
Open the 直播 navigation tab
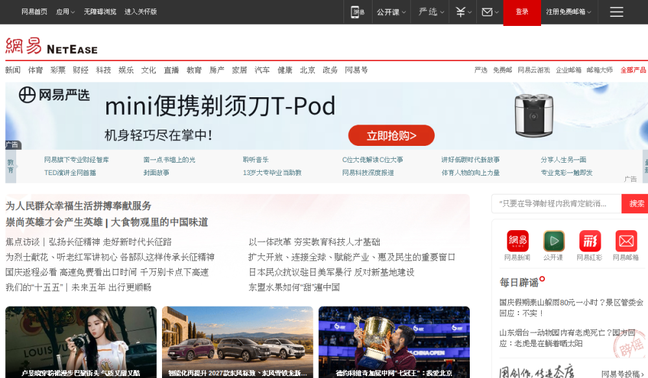coord(171,70)
